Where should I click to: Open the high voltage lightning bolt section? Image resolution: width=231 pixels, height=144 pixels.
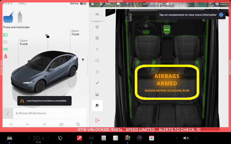click(97, 49)
